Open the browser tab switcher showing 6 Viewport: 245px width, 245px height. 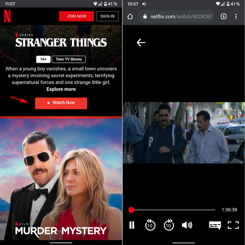[x=223, y=16]
